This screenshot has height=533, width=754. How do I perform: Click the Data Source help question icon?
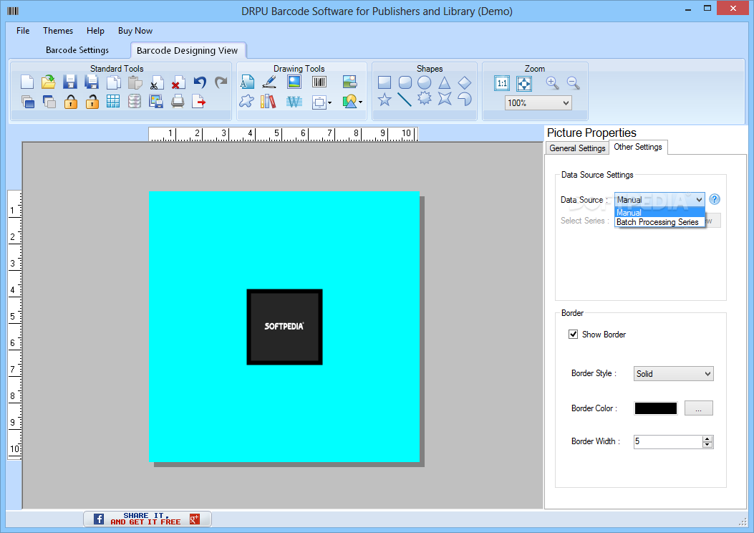tap(715, 199)
